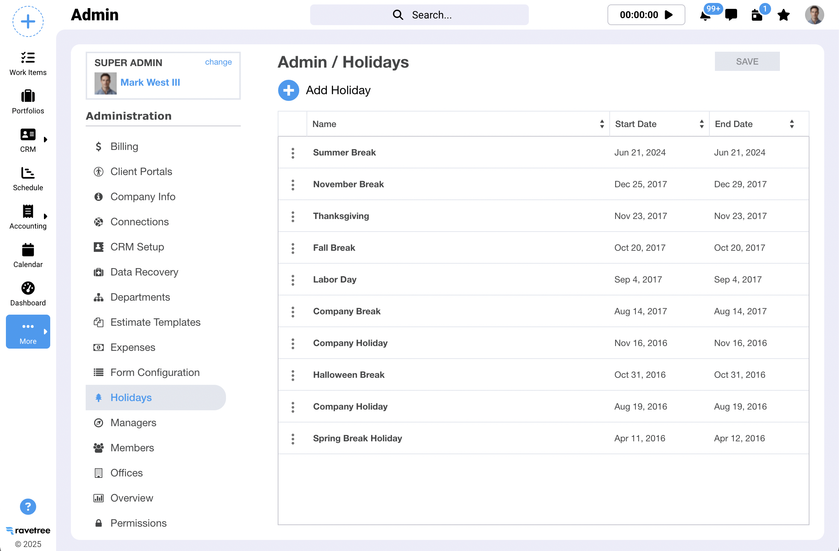The width and height of the screenshot is (839, 551).
Task: Expand the CRM submenu arrow
Action: [x=45, y=140]
